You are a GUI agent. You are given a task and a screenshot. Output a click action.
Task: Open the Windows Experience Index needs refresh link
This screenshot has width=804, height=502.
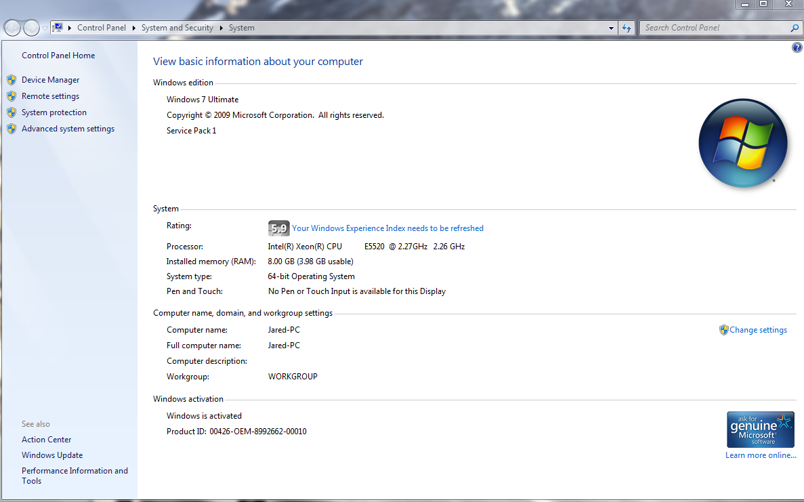coord(387,228)
